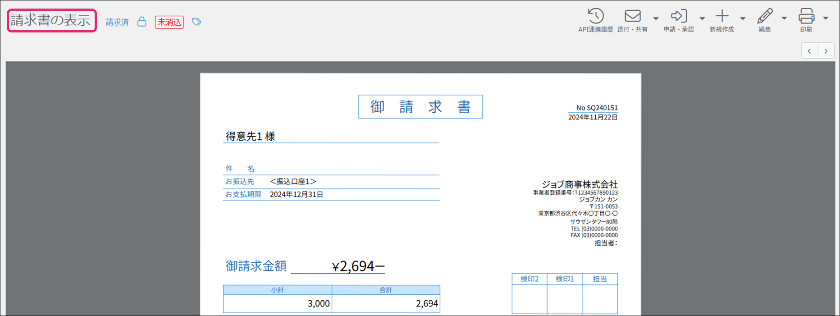Go to the previous invoice with left chevron
The image size is (840, 316).
pyautogui.click(x=809, y=51)
